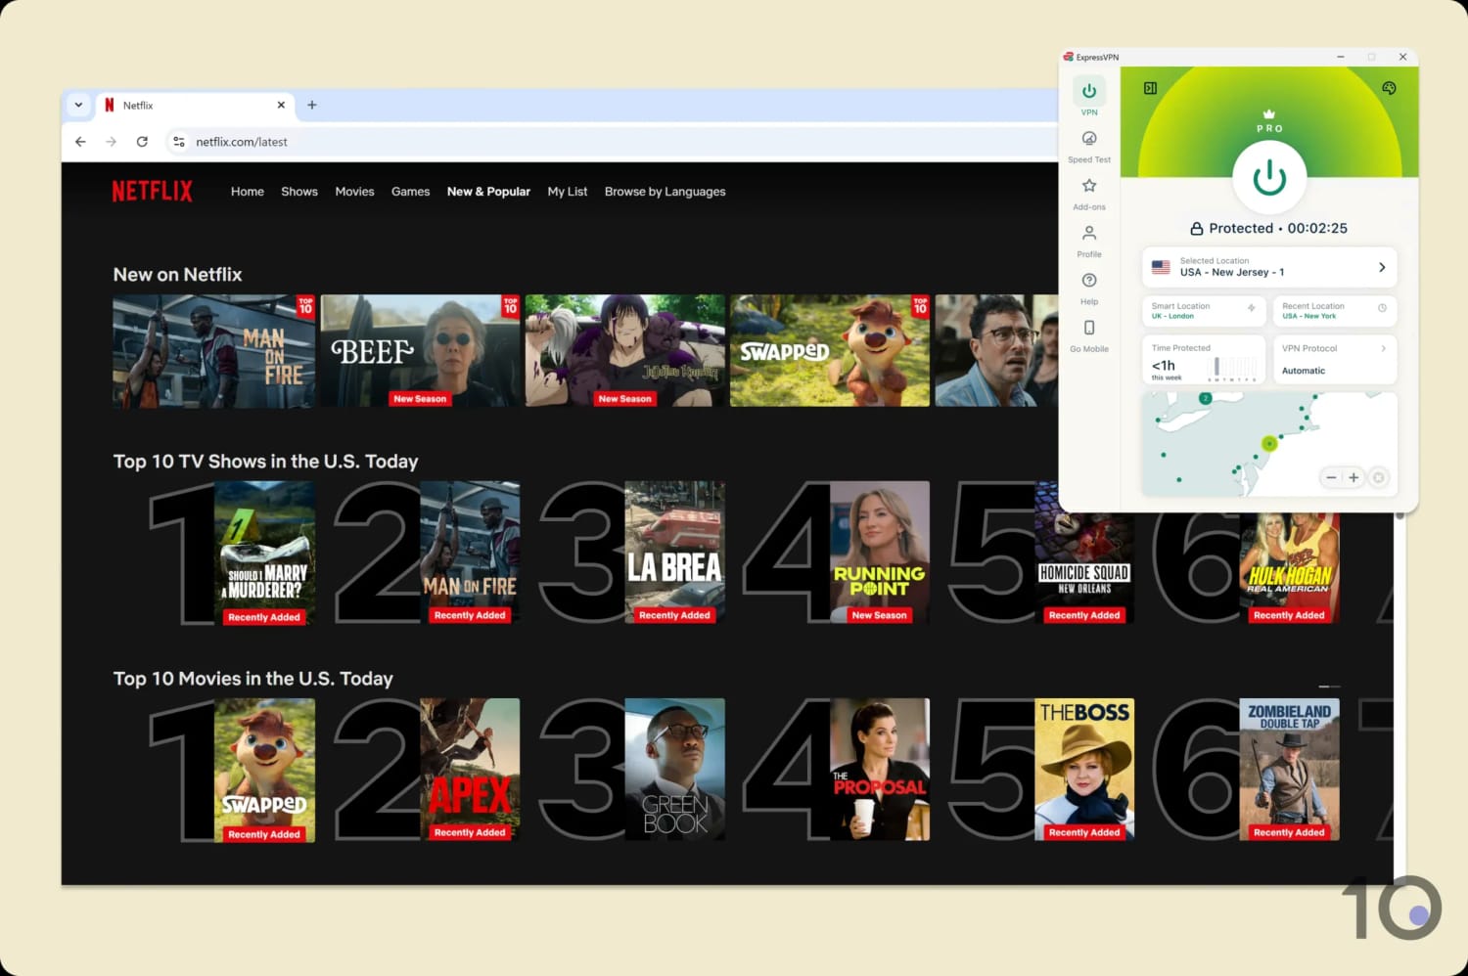Select the cluster marker labeled 2 on map
The width and height of the screenshot is (1468, 976).
point(1206,398)
